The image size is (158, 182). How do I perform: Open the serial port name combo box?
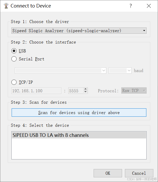(x=61, y=71)
